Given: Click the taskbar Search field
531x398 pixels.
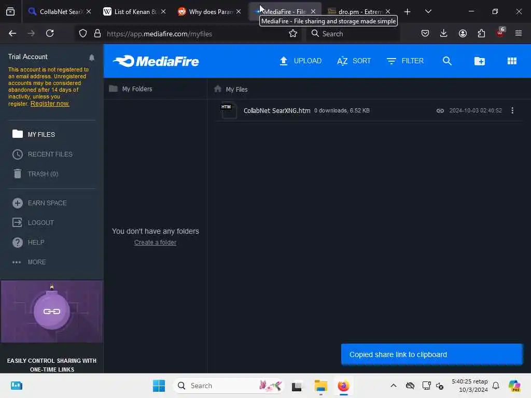Looking at the screenshot, I should click(x=229, y=386).
